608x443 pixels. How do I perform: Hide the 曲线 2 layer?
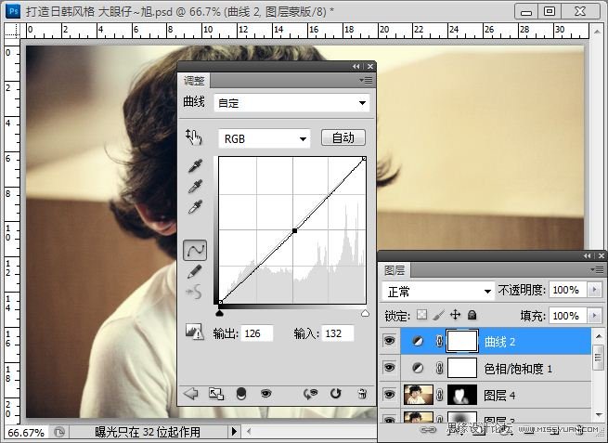pyautogui.click(x=389, y=341)
